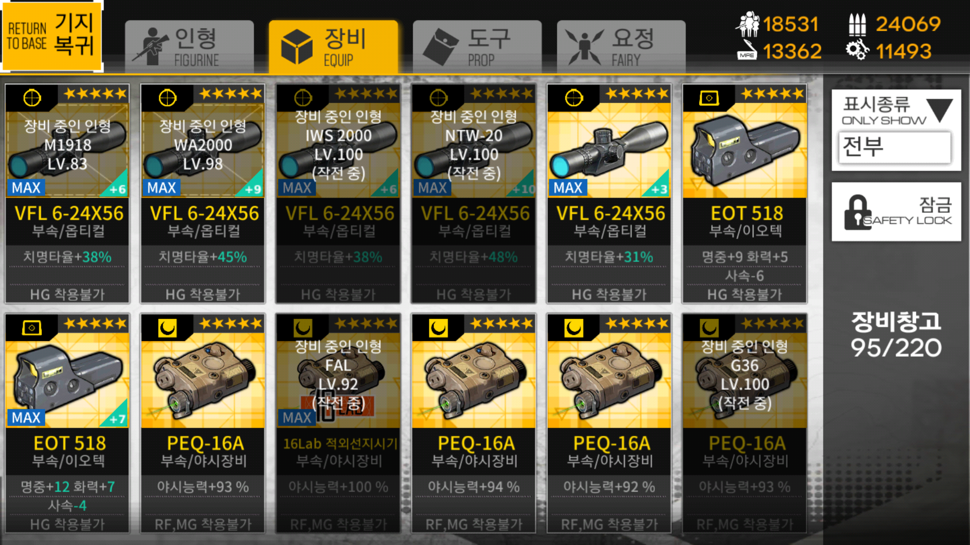Select the VFL 6-24X56 scope equipped on WA2000

pos(203,194)
